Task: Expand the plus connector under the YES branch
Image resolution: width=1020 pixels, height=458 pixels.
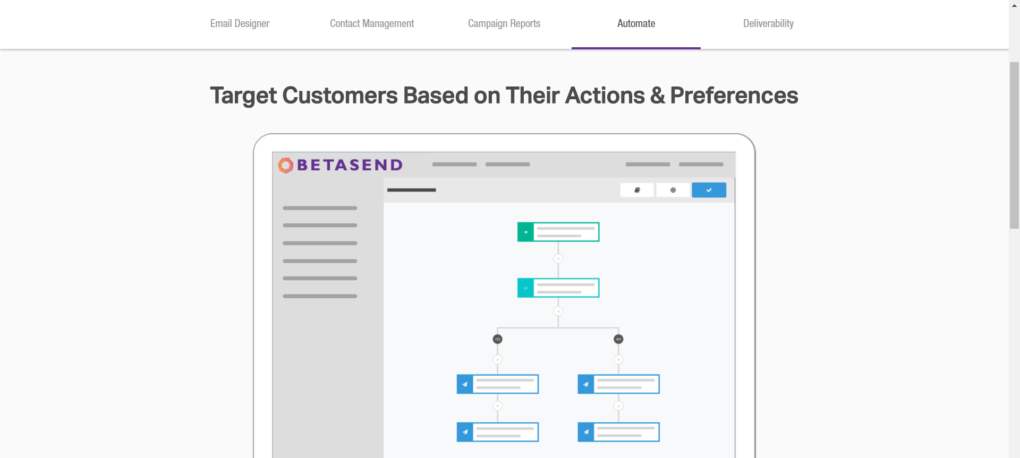Action: [497, 359]
